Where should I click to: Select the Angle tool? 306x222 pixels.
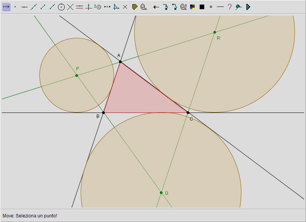(116, 7)
